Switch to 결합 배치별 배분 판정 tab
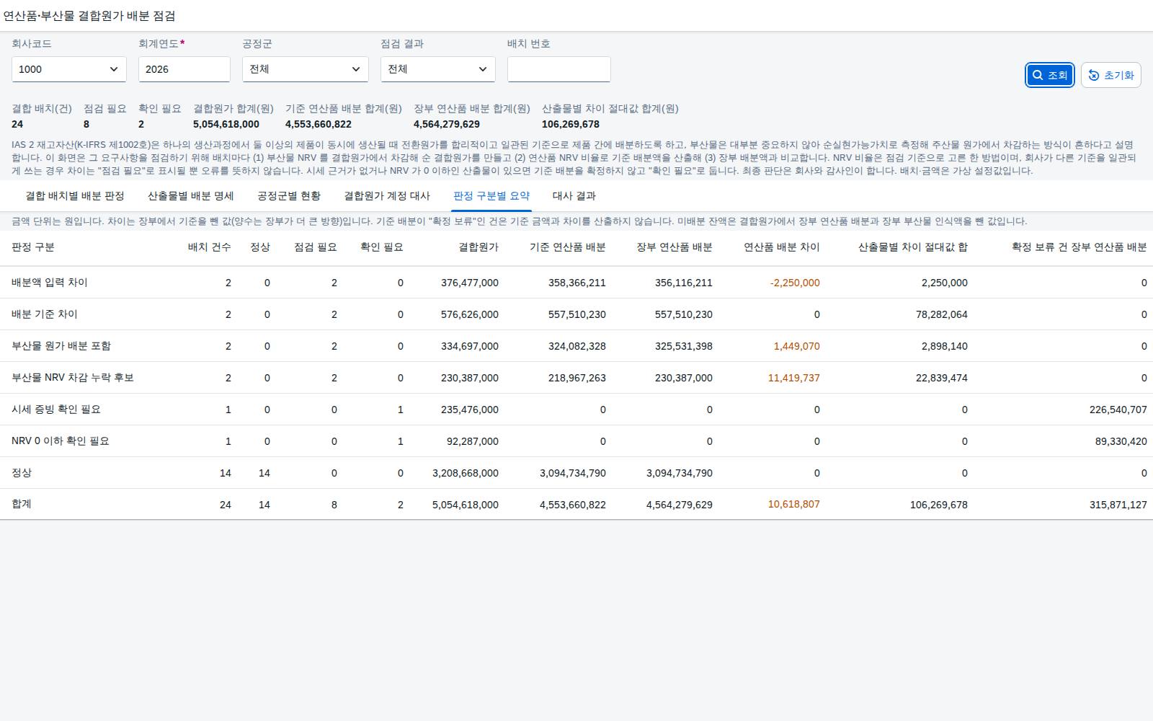1153x721 pixels. 75,196
